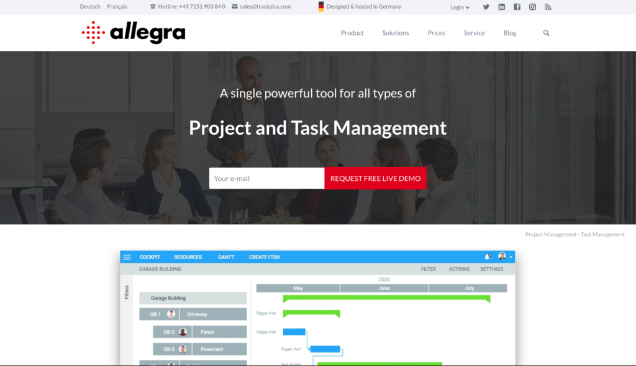This screenshot has height=366, width=636.
Task: Open the user avatar dropdown arrow
Action: pyautogui.click(x=511, y=257)
